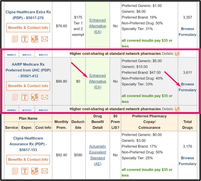Select the $78.60 monthly premium cell

[x=61, y=26]
